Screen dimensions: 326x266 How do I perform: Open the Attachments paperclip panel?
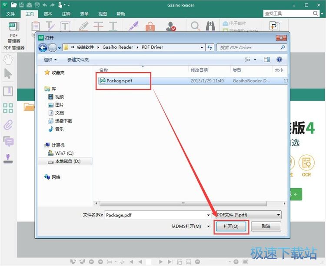[8, 125]
